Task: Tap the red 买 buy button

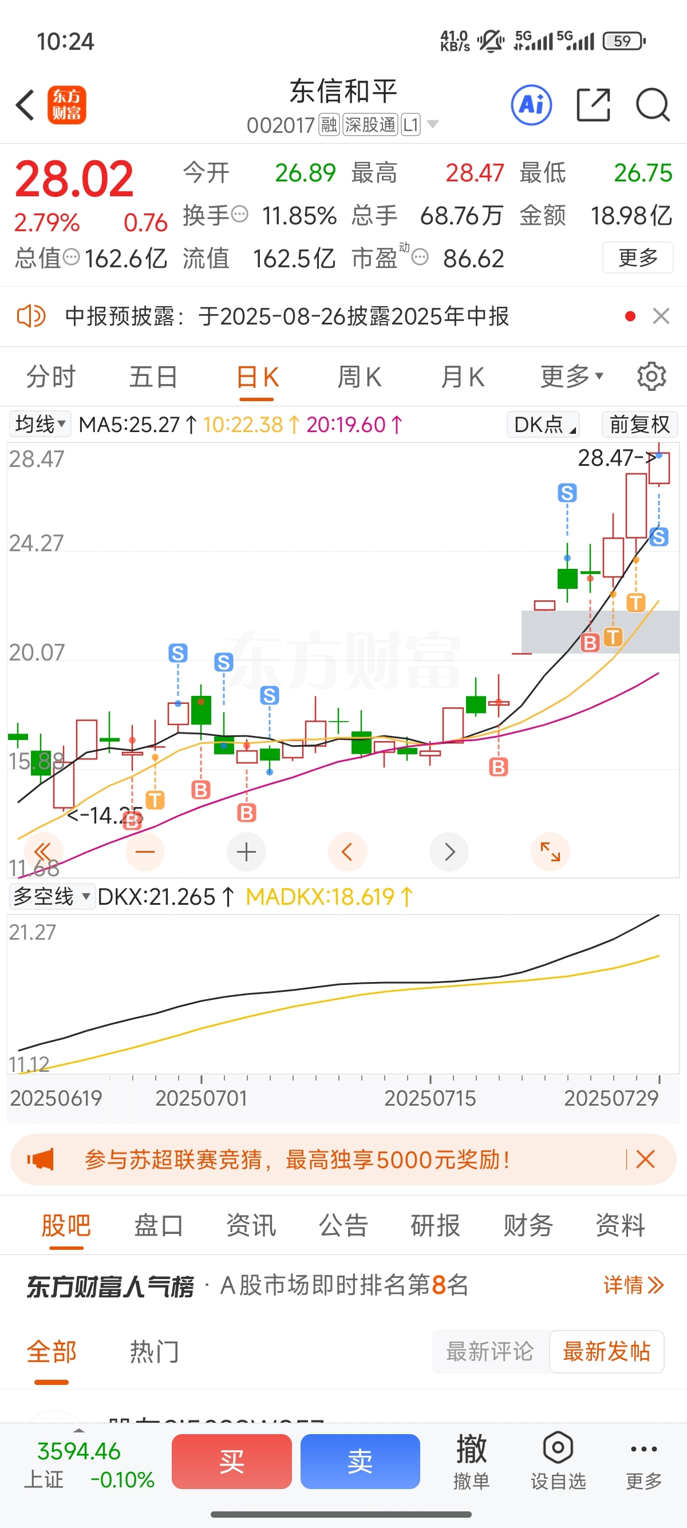Action: click(231, 1462)
